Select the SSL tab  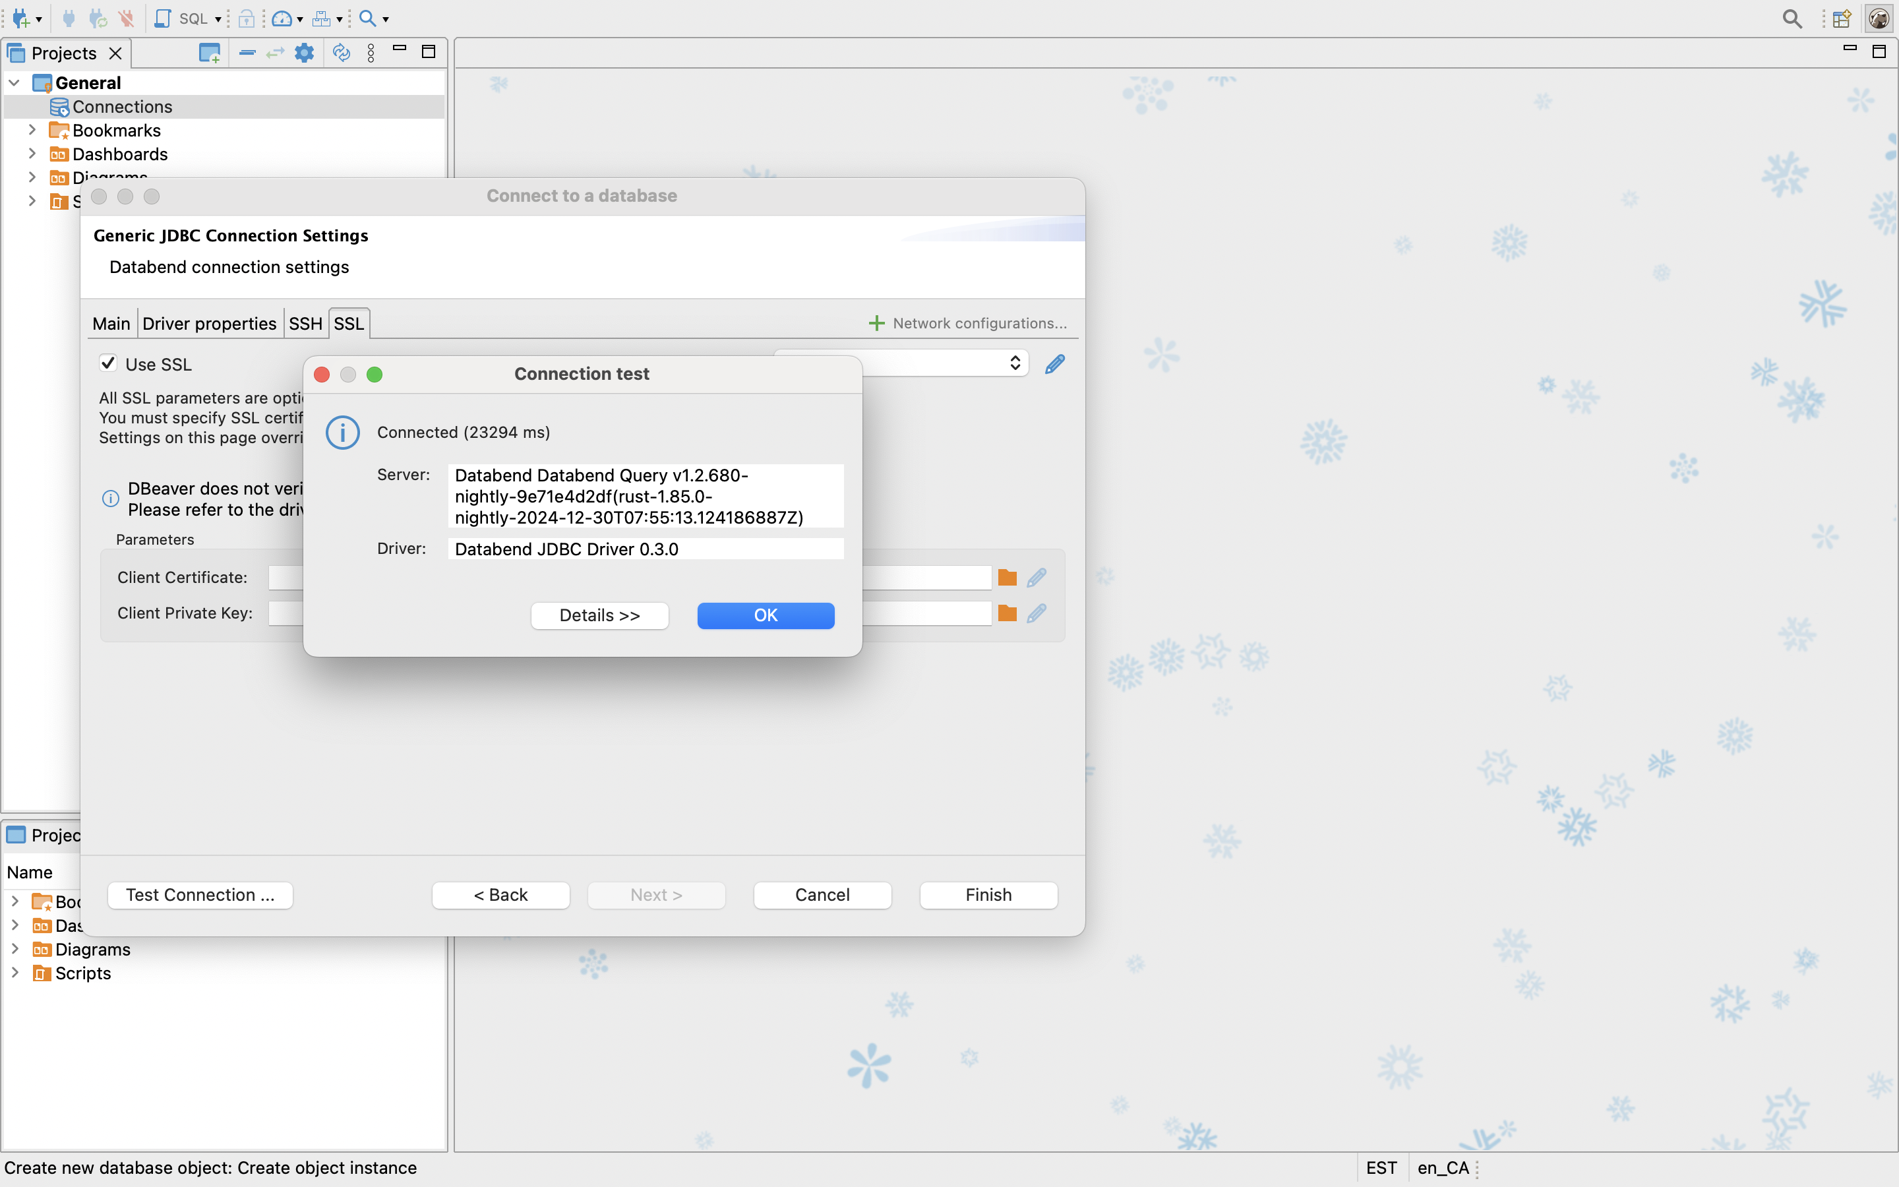tap(348, 323)
